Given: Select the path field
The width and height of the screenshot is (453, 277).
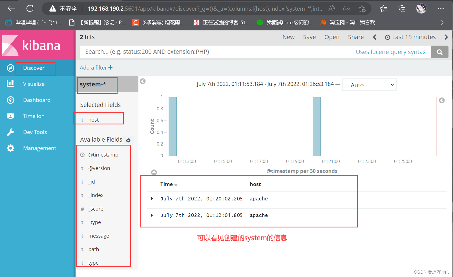Looking at the screenshot, I should pyautogui.click(x=94, y=249).
